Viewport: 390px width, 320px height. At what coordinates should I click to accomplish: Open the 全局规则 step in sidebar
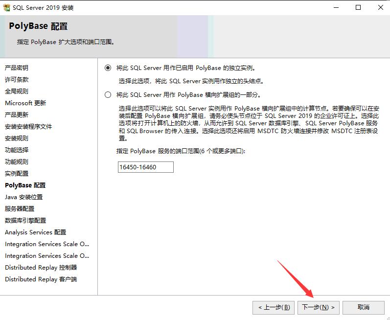[x=17, y=91]
